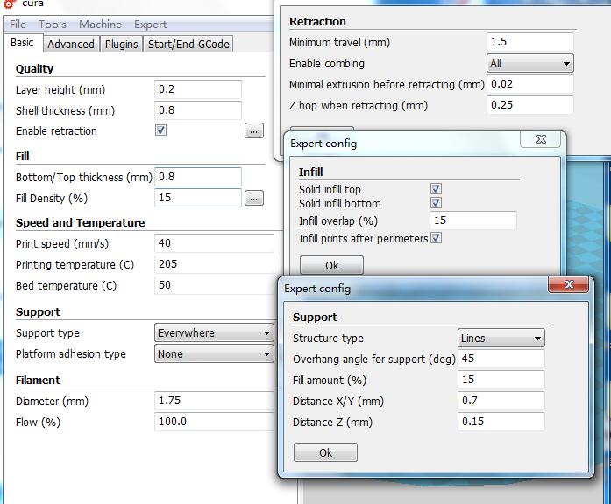
Task: Click the Bottom/Top thickness input field
Action: coord(198,177)
